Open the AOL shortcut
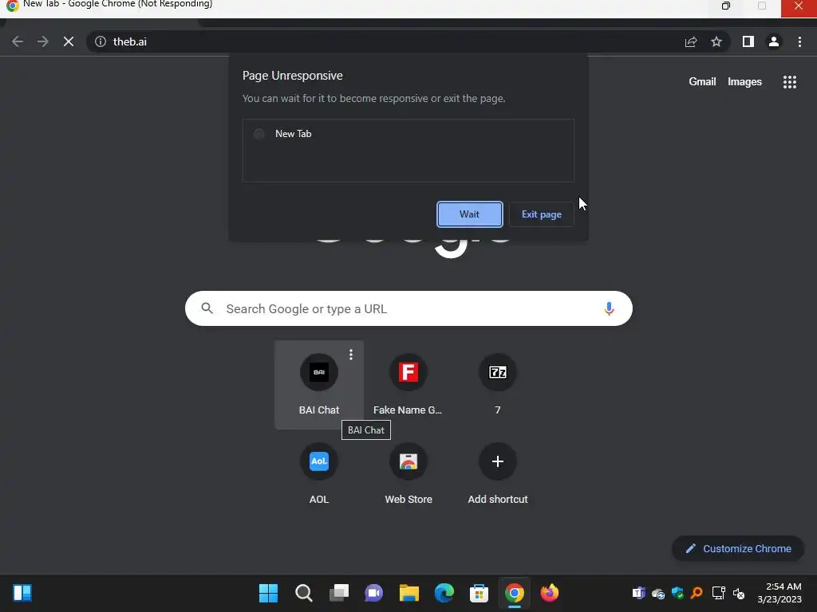817x612 pixels. tap(319, 474)
